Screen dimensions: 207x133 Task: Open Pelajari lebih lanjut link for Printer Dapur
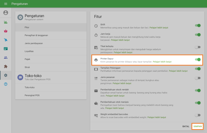point(162,62)
